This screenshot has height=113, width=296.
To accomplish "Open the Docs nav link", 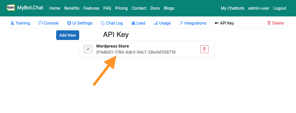I will (155, 8).
